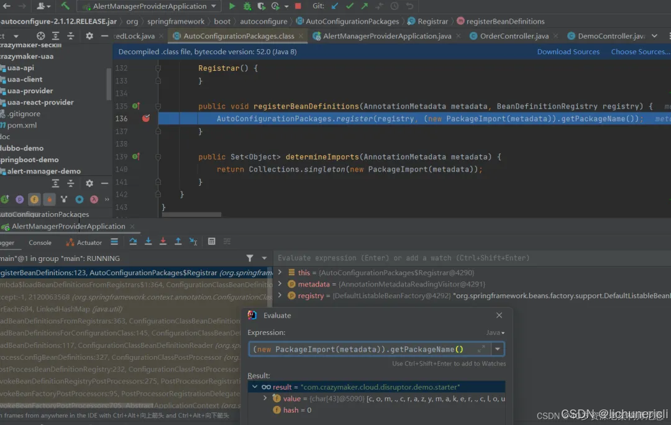Expand the 'this' variable in debugger

tap(279, 272)
